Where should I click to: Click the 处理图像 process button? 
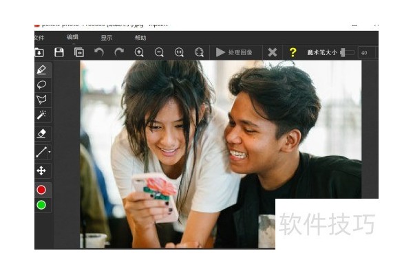tap(234, 52)
